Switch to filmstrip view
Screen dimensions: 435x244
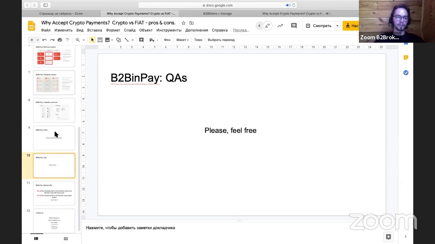[x=36, y=239]
